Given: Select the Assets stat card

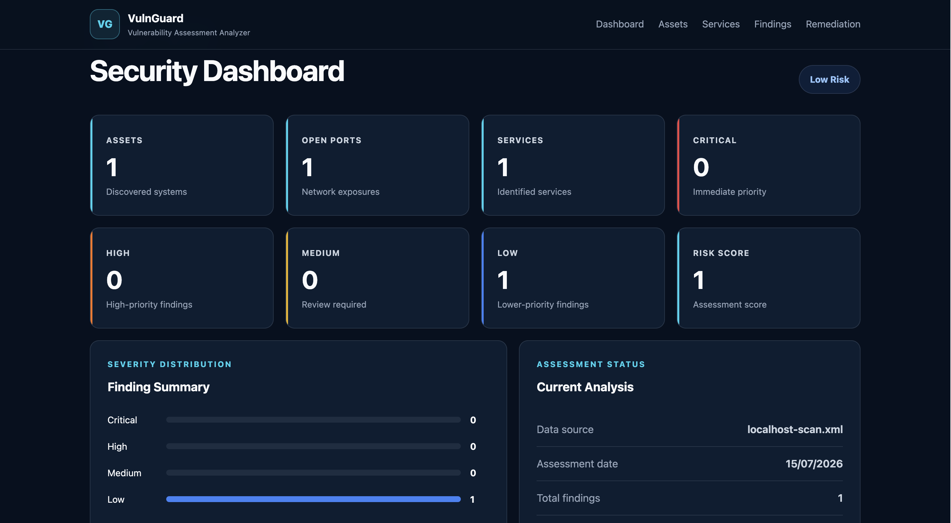Looking at the screenshot, I should click(x=182, y=165).
